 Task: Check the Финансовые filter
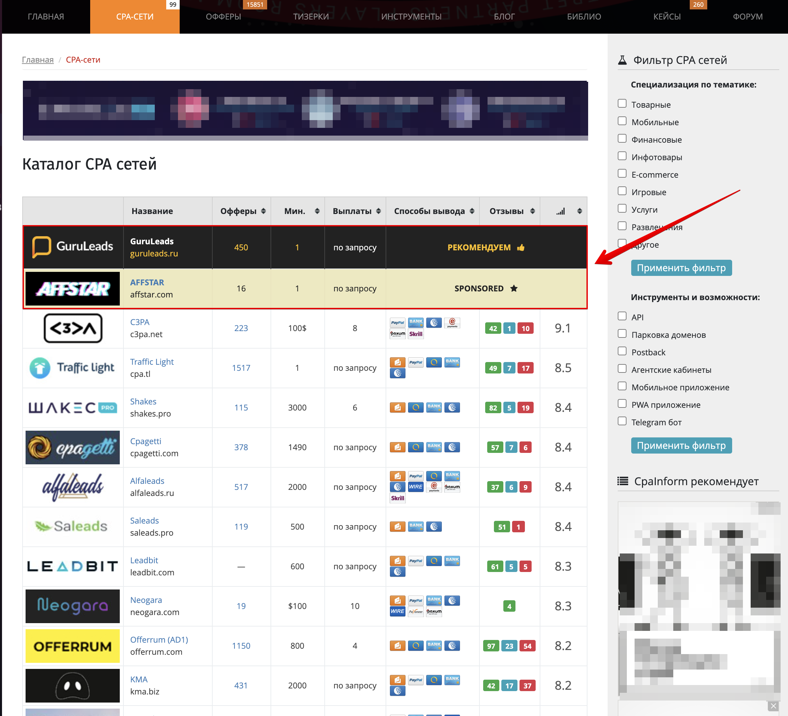coord(622,139)
